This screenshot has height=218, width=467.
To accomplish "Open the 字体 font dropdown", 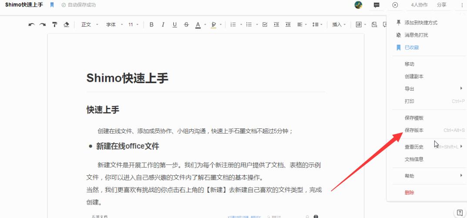I will pyautogui.click(x=114, y=25).
